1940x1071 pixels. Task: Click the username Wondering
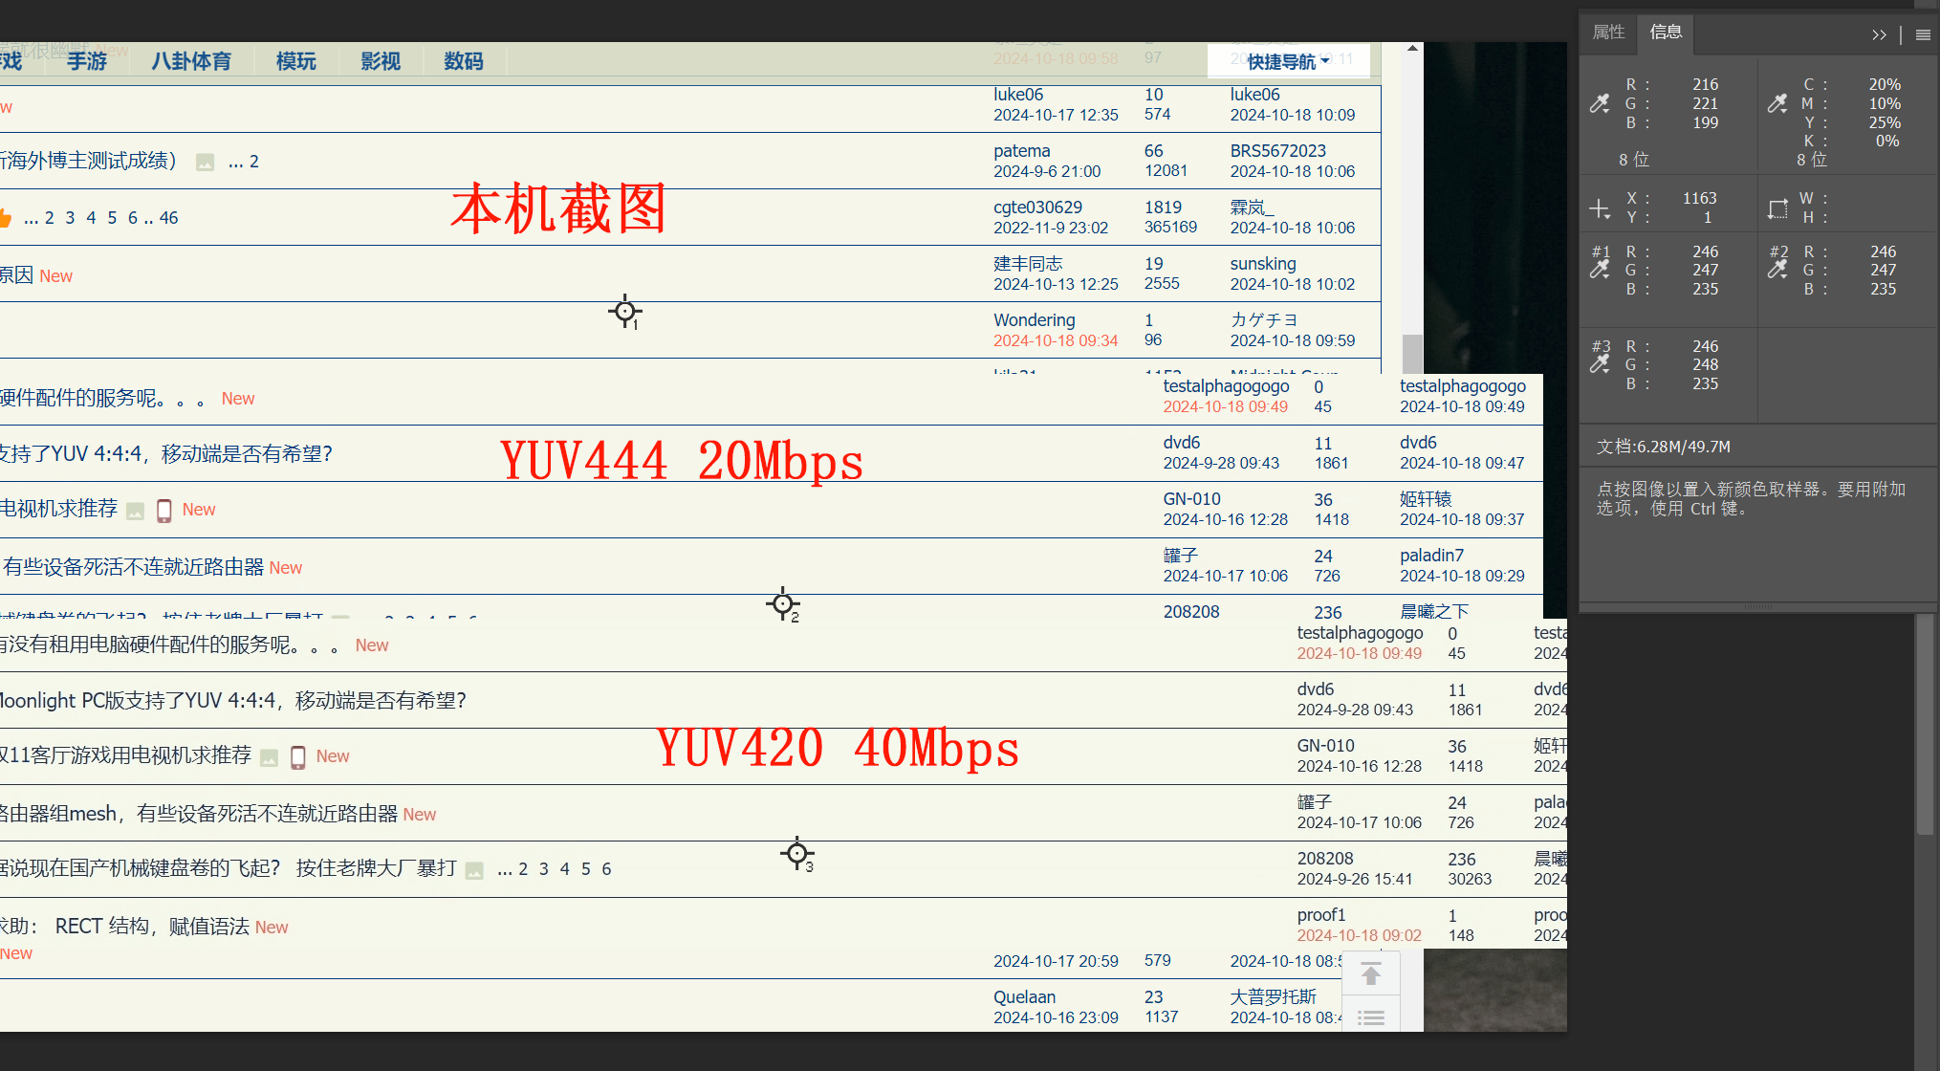click(1034, 320)
